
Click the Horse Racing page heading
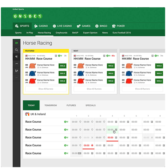[x=37, y=43]
